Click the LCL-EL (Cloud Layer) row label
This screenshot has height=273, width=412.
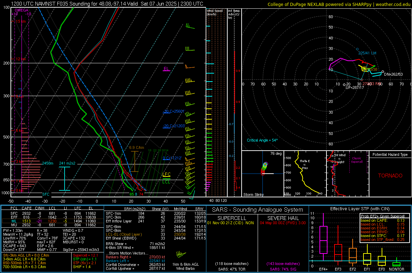click(x=124, y=234)
